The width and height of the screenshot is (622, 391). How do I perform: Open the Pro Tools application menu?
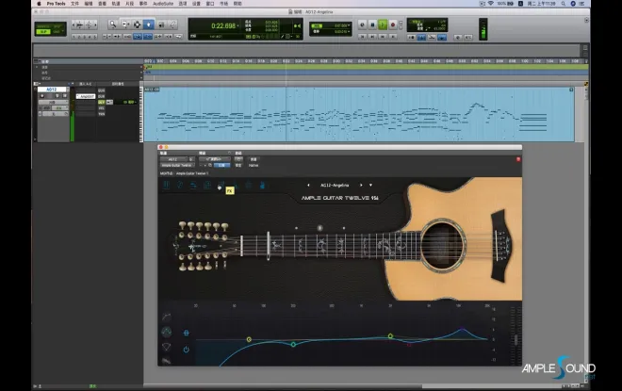pyautogui.click(x=56, y=4)
